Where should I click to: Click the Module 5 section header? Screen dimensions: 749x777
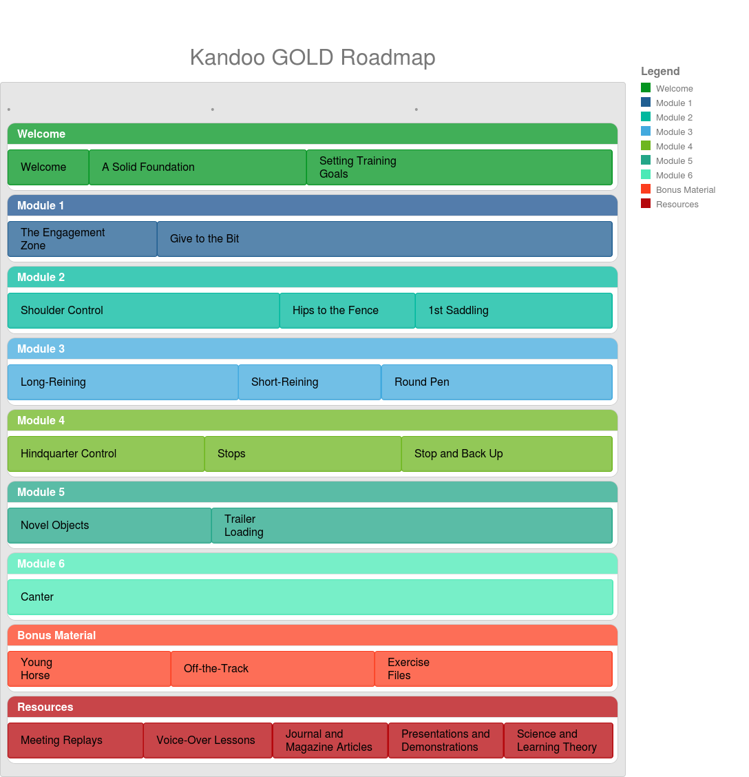tap(313, 492)
